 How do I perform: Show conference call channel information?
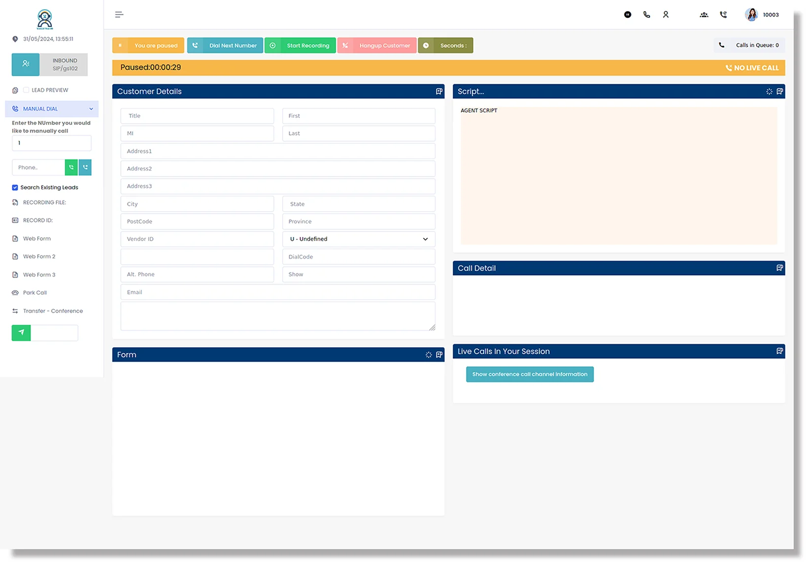(529, 374)
